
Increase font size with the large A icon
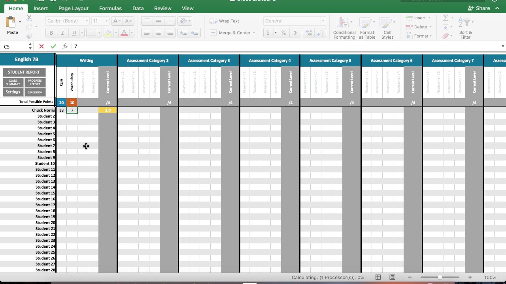click(x=117, y=21)
